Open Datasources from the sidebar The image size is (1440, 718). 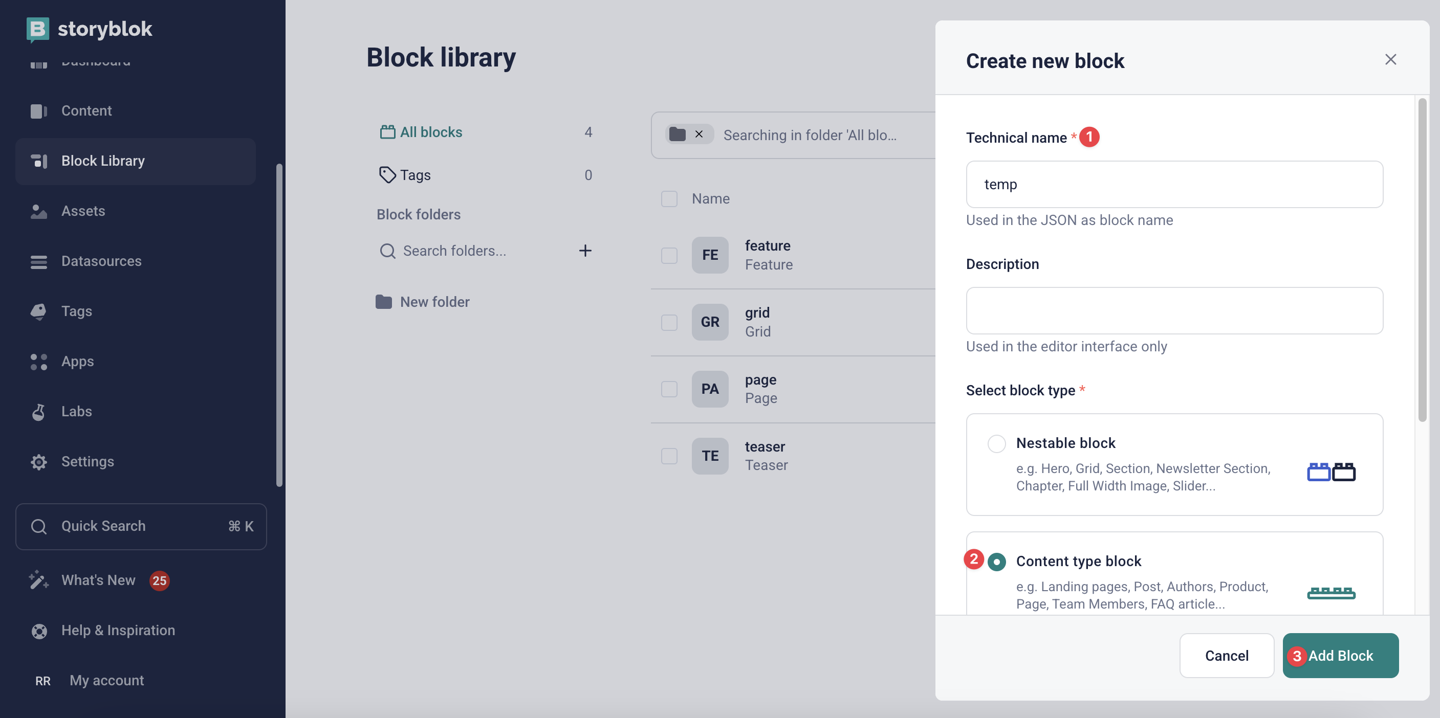[x=38, y=261]
